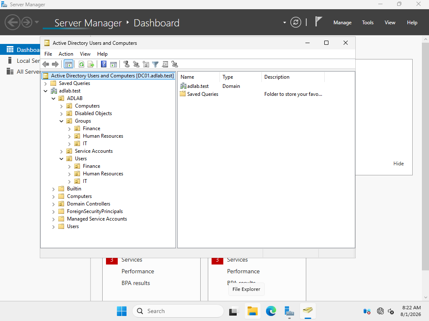Expand Managed Service Accounts container

pos(54,219)
